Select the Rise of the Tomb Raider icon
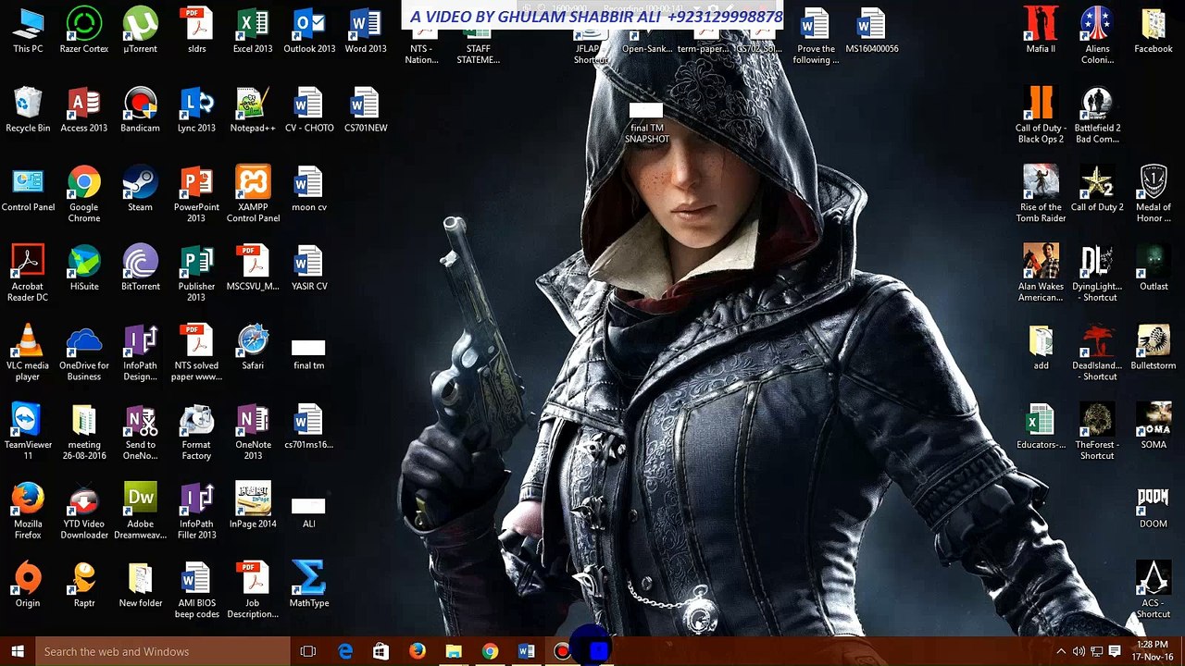Screen dimensions: 1185x666 [1041, 185]
